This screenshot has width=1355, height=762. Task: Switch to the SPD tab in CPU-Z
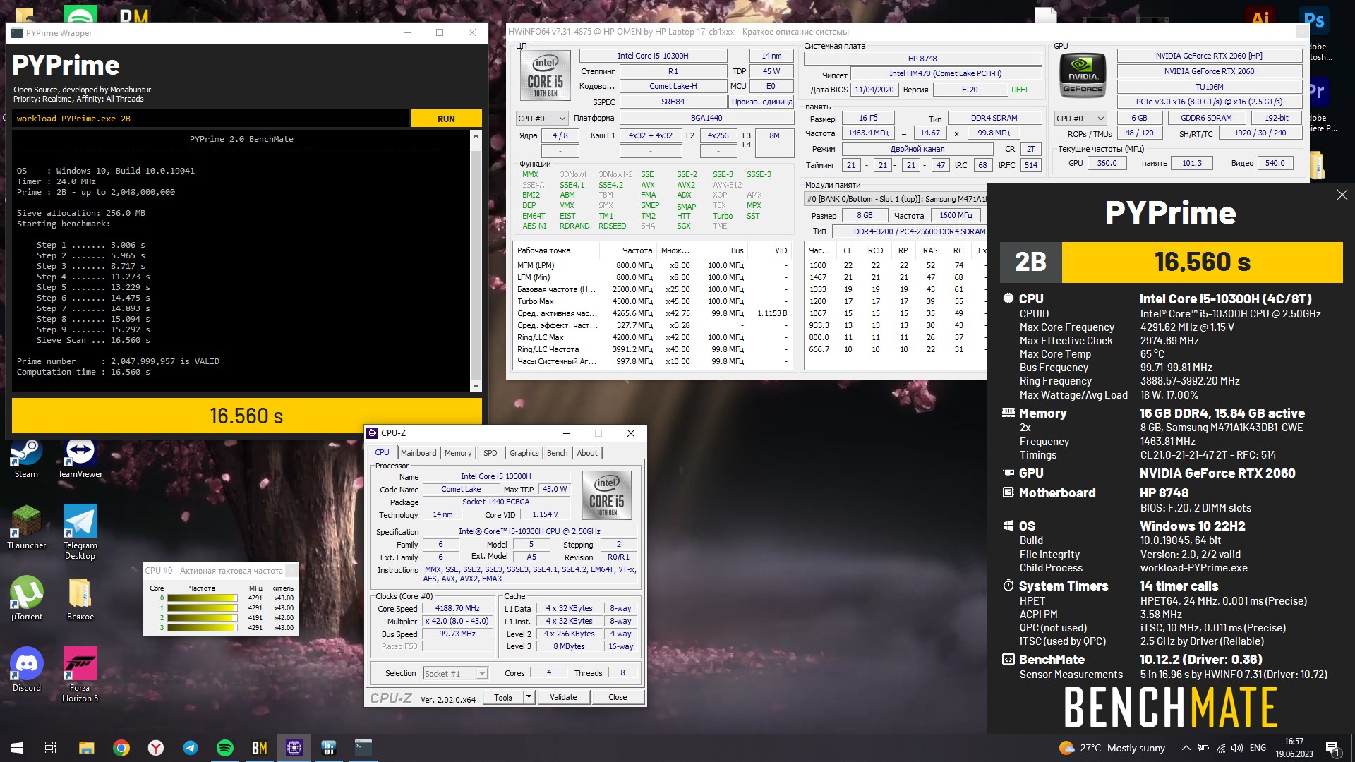[490, 453]
